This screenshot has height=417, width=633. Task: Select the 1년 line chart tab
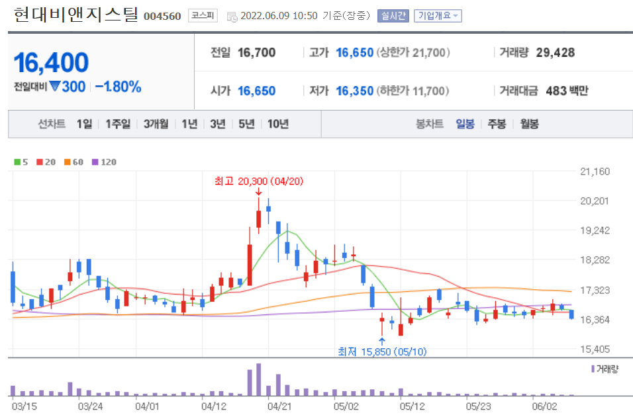(189, 124)
